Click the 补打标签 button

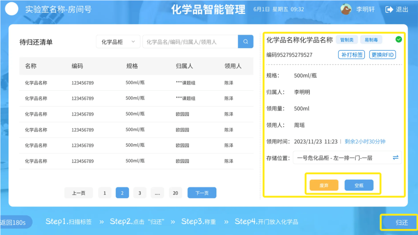[x=352, y=55]
